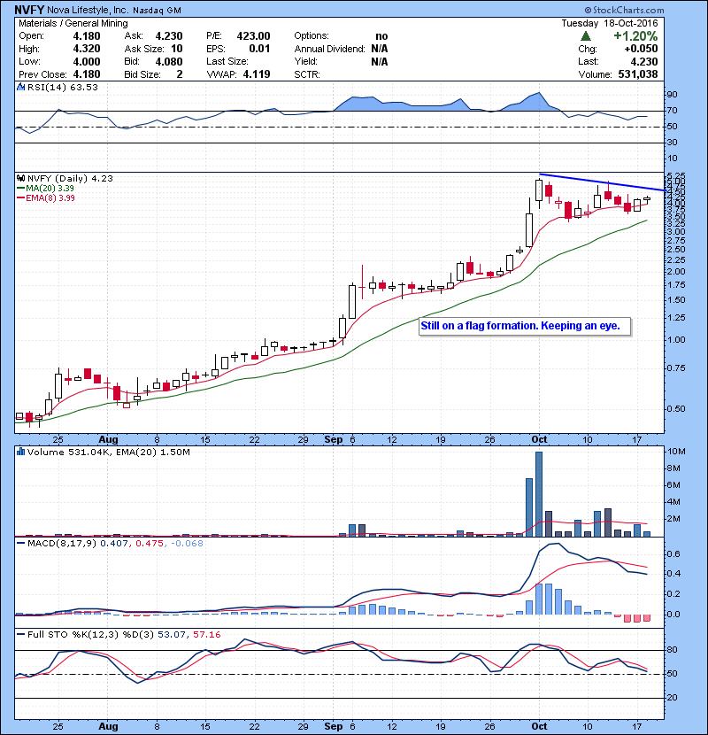
Task: Click the 1.00 price axis label
Action: pyautogui.click(x=675, y=340)
